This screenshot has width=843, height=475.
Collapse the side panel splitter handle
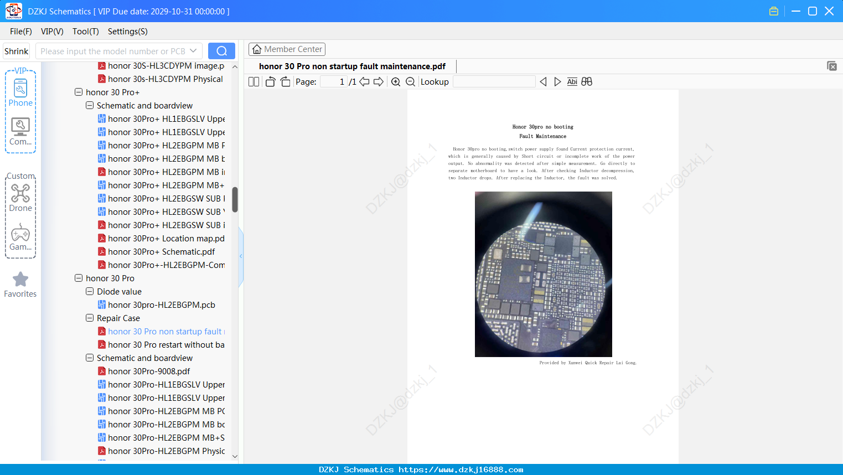pos(241,256)
